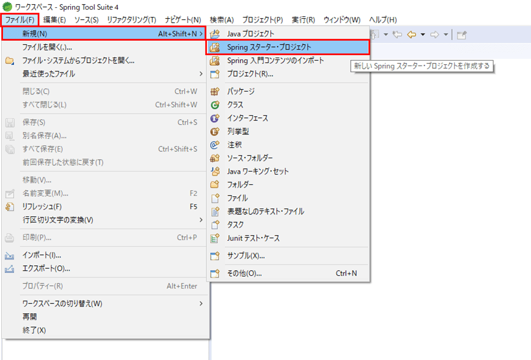Select 新規(N) submenu entry
The height and width of the screenshot is (360, 531).
(x=104, y=33)
